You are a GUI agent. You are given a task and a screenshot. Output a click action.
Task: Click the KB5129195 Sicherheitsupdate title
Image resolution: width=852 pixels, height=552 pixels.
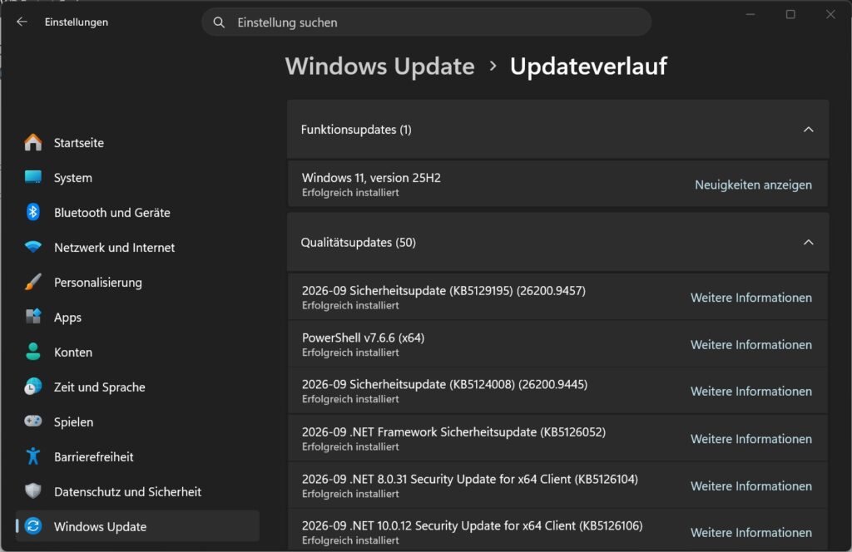pyautogui.click(x=443, y=290)
